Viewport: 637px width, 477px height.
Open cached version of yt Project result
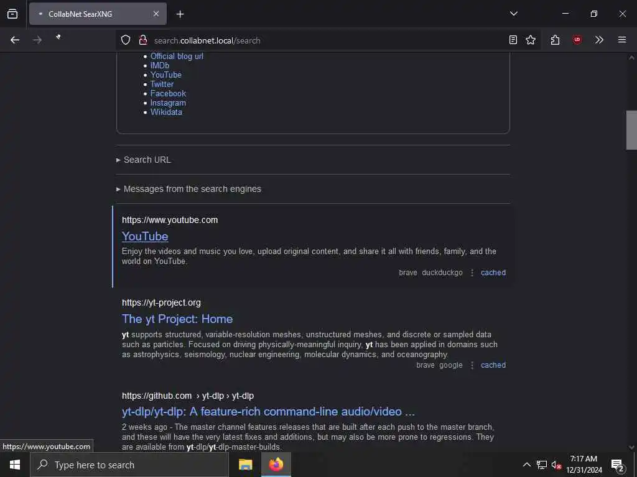493,365
